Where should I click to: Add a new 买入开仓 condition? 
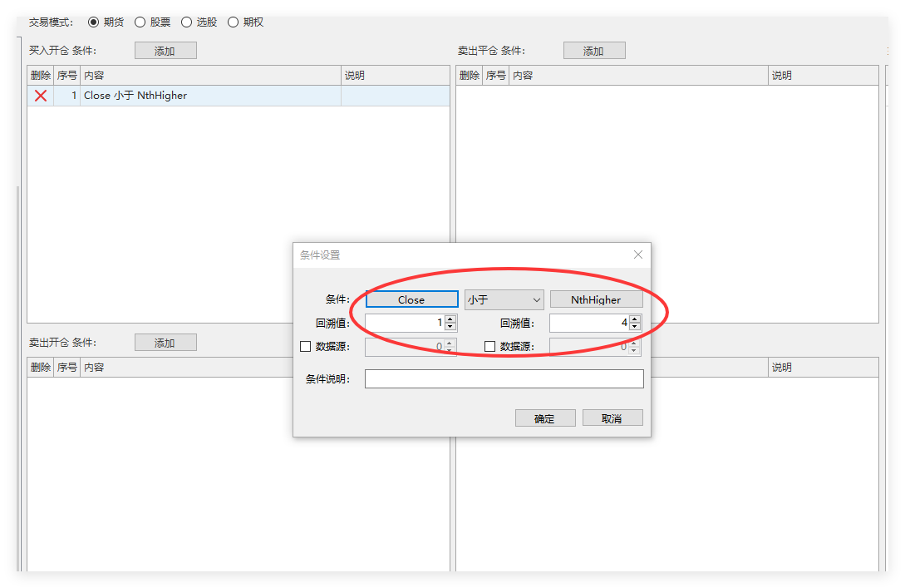[x=165, y=51]
